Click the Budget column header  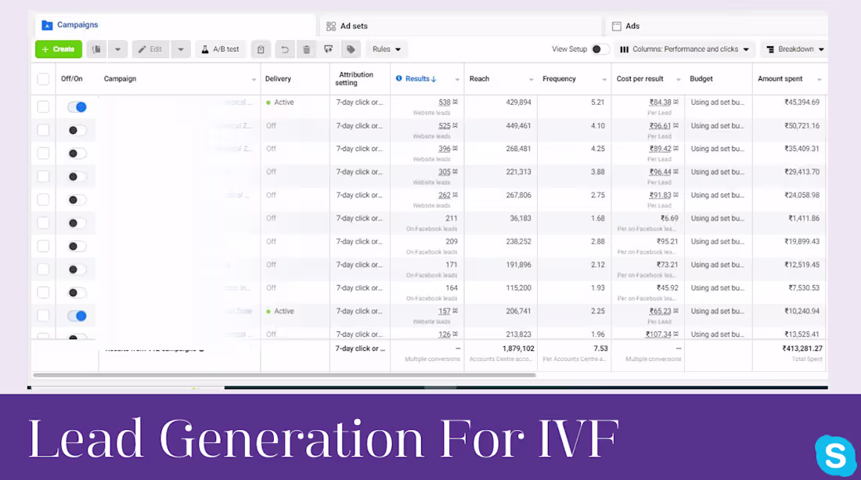701,79
